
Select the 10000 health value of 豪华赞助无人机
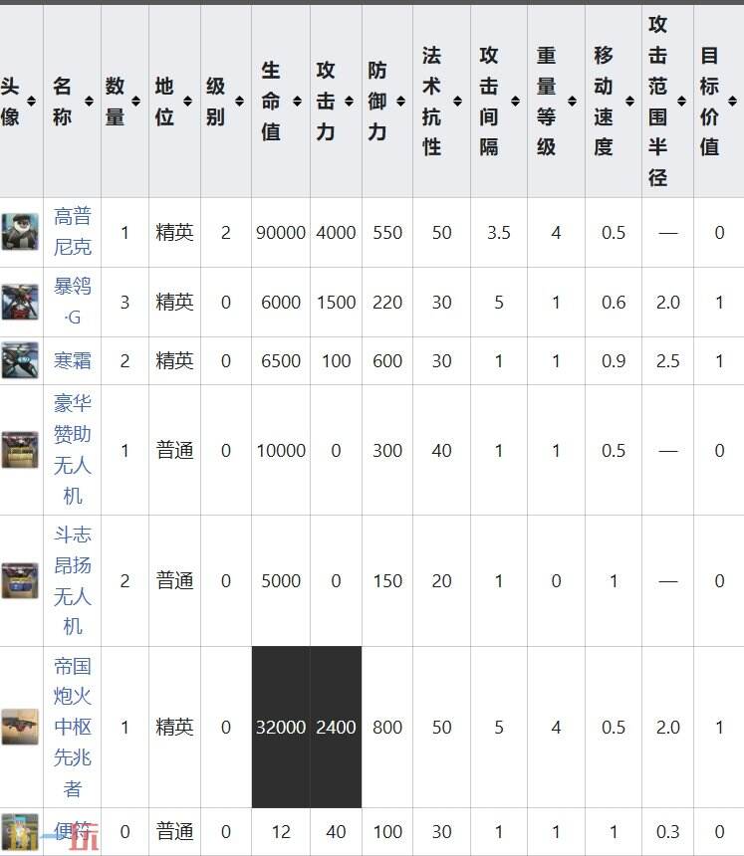click(x=281, y=450)
